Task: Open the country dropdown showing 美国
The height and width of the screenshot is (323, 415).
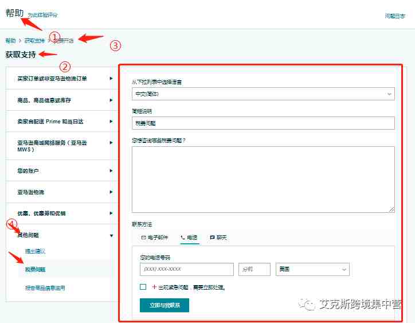Action: [x=312, y=269]
